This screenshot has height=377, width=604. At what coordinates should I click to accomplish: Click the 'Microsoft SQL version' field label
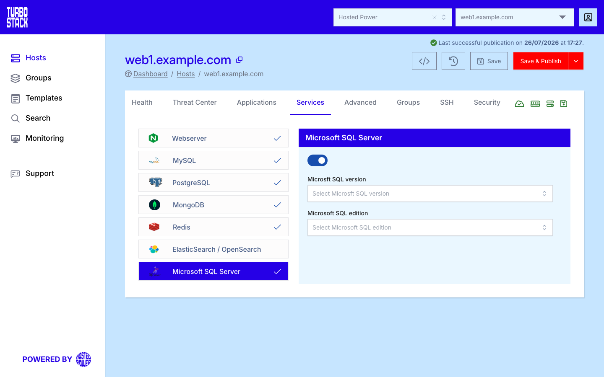pos(337,179)
